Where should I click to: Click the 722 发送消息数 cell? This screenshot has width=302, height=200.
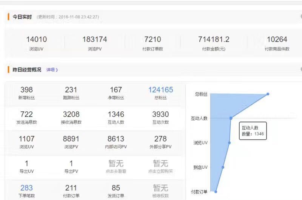(26, 117)
